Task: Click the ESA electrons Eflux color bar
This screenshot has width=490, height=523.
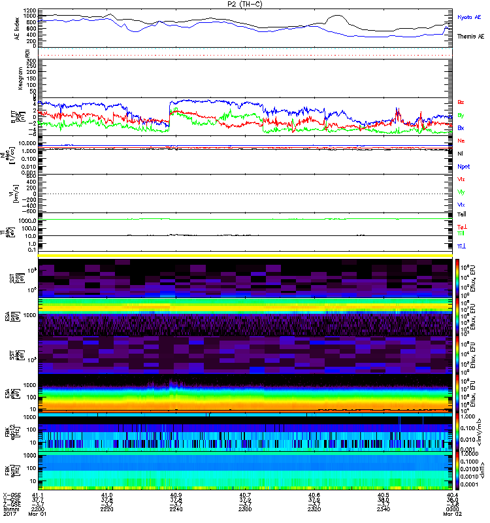Action: click(x=457, y=393)
